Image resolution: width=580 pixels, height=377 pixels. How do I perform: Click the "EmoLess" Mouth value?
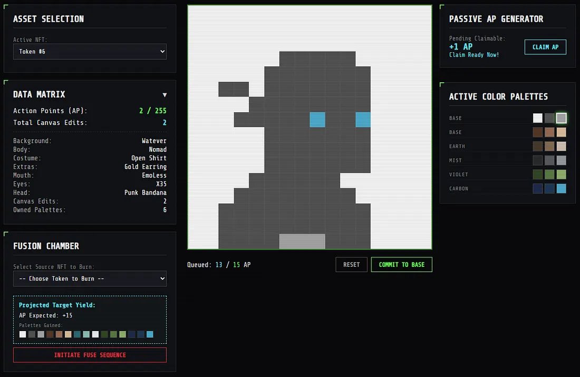pos(154,176)
